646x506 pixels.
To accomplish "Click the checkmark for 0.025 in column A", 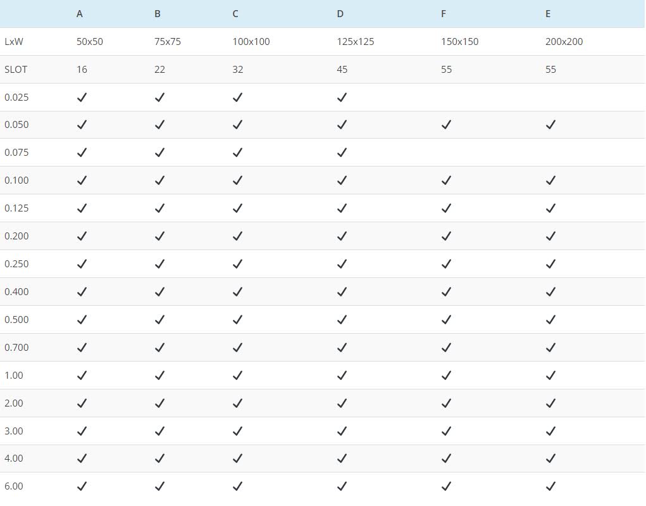I will 82,98.
